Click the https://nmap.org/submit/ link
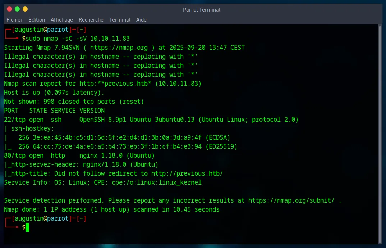The width and height of the screenshot is (386, 248). [291, 200]
